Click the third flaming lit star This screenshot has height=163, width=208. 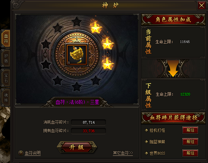pos(108,64)
